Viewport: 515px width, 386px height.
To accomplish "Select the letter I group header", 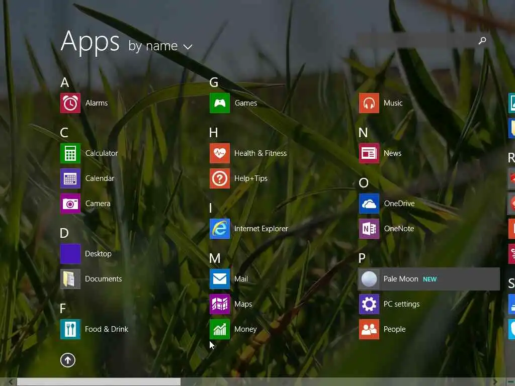I will pyautogui.click(x=211, y=208).
